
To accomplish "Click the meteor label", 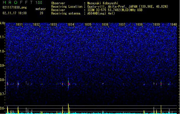I will tap(41, 9).
